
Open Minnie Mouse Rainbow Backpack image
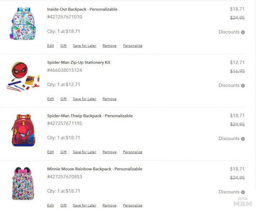pos(23,183)
